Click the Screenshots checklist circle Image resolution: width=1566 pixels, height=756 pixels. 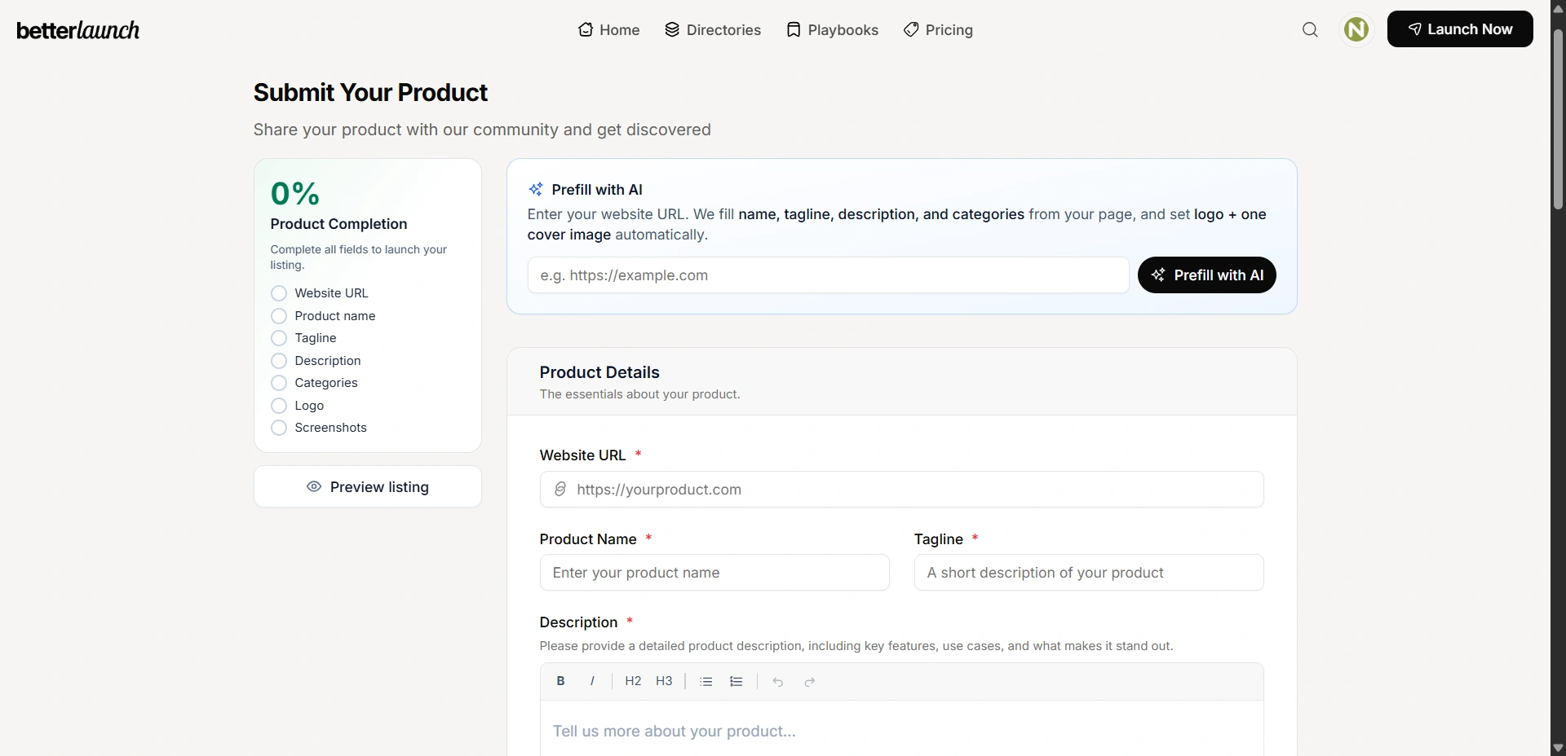[279, 428]
